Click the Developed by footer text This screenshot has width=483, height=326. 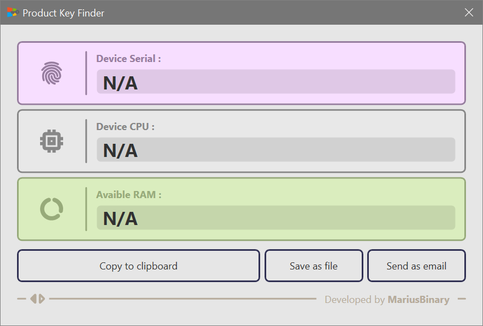355,300
